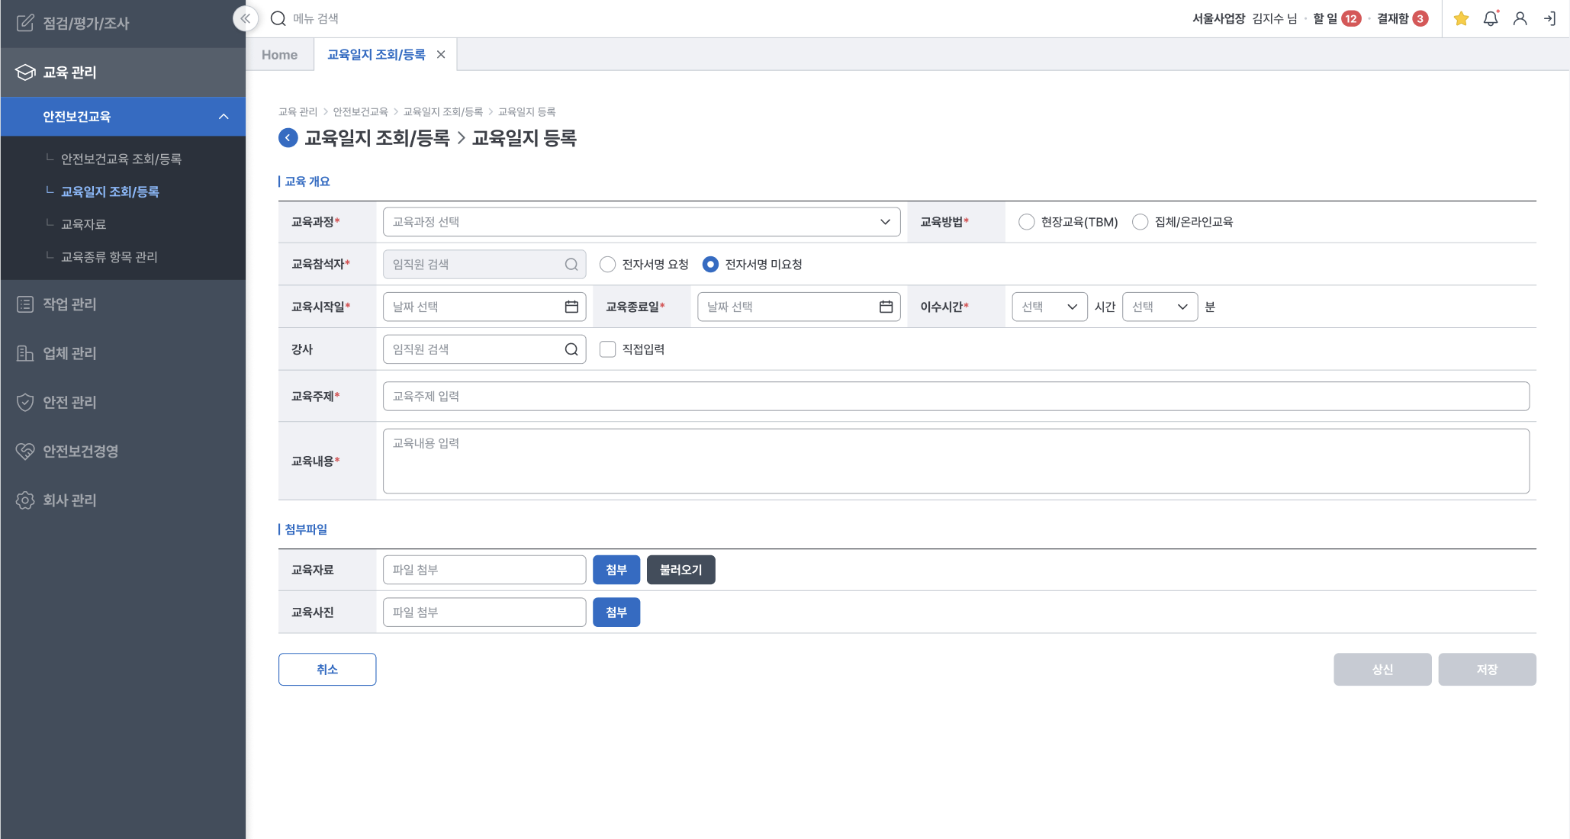Viewport: 1570px width, 839px height.
Task: Click the user profile icon
Action: [1520, 18]
